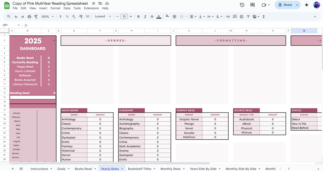Screen dimensions: 323x171
Task: Click the add new sheet button
Action: point(13,169)
